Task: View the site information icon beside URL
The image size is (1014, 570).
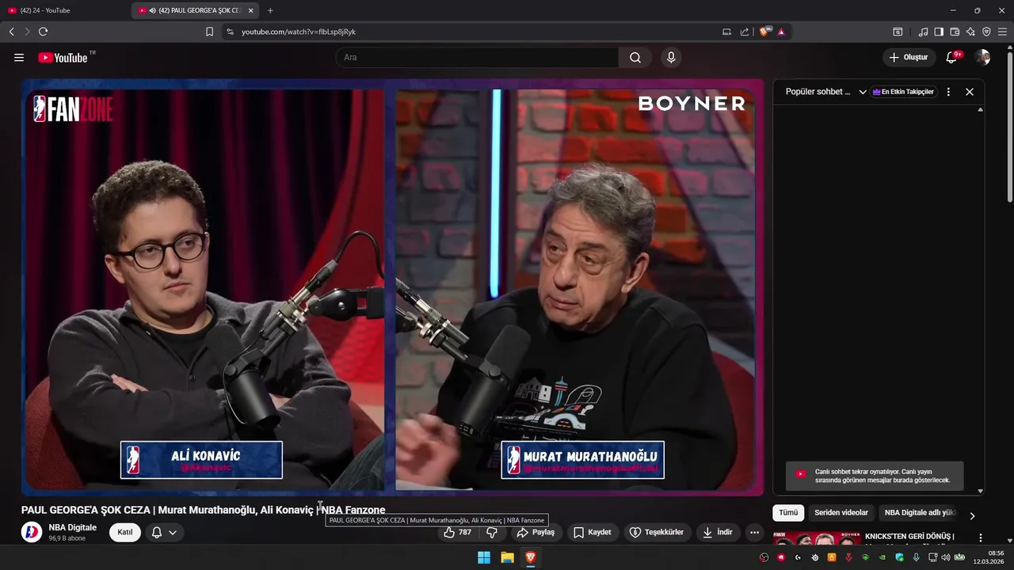Action: (230, 32)
